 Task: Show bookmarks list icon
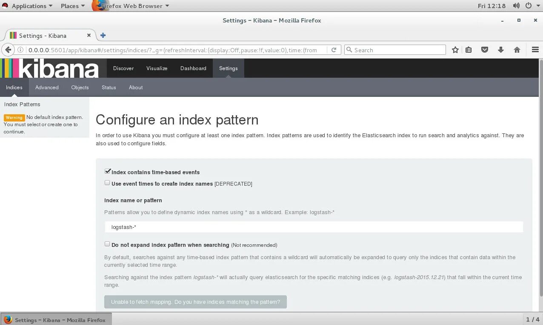(x=469, y=50)
